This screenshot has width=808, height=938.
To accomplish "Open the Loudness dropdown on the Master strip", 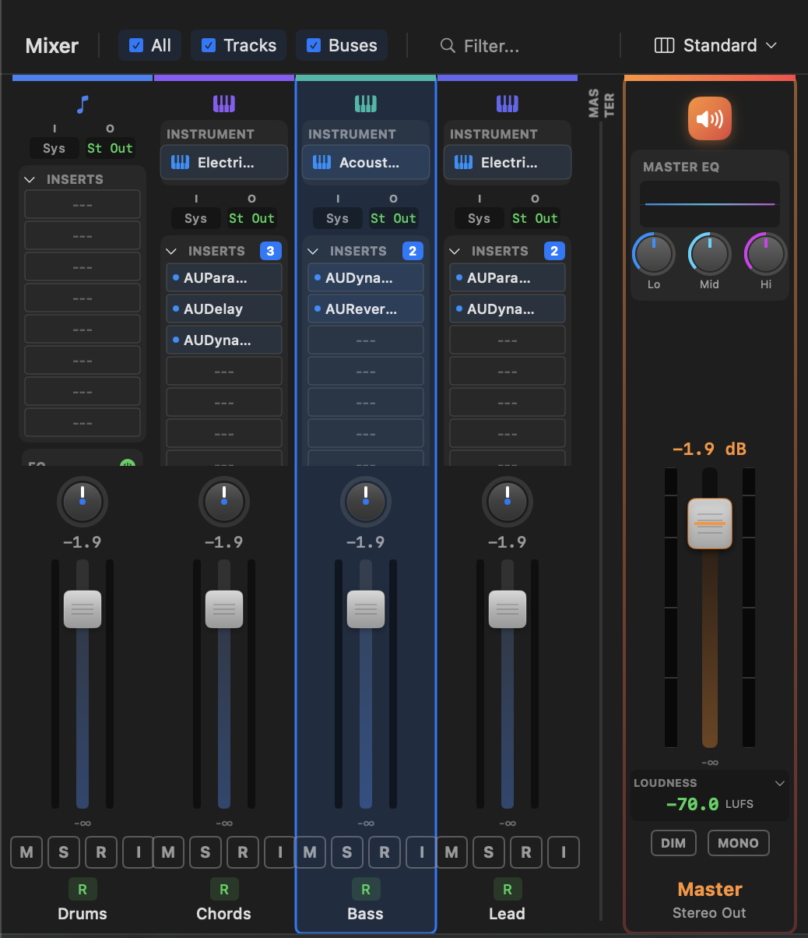I will tap(778, 783).
